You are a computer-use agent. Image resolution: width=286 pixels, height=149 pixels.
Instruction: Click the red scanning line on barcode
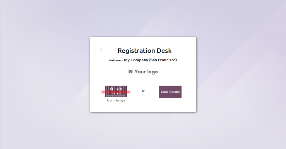point(116,92)
